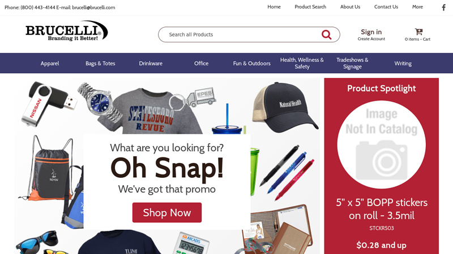Screen dimensions: 453x254
Task: Open the Facebook page icon
Action: click(444, 7)
